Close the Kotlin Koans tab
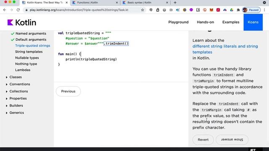This screenshot has height=151, width=269. pyautogui.click(x=66, y=3)
